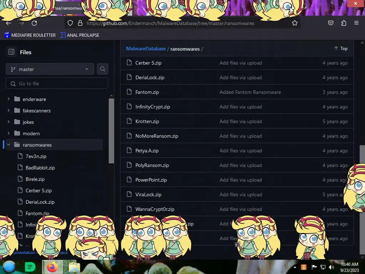Open volume control speaker tray icon
Screen dimensions: 365x274
(331, 267)
